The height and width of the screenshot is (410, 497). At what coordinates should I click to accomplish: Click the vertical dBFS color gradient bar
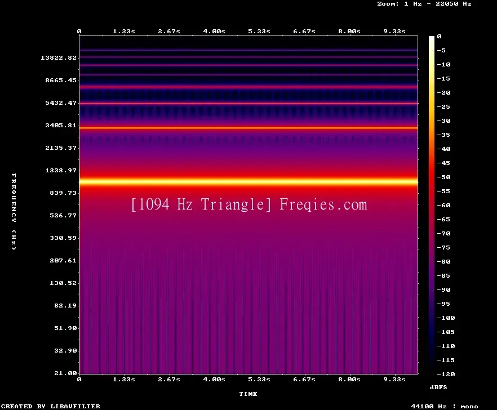(432, 205)
